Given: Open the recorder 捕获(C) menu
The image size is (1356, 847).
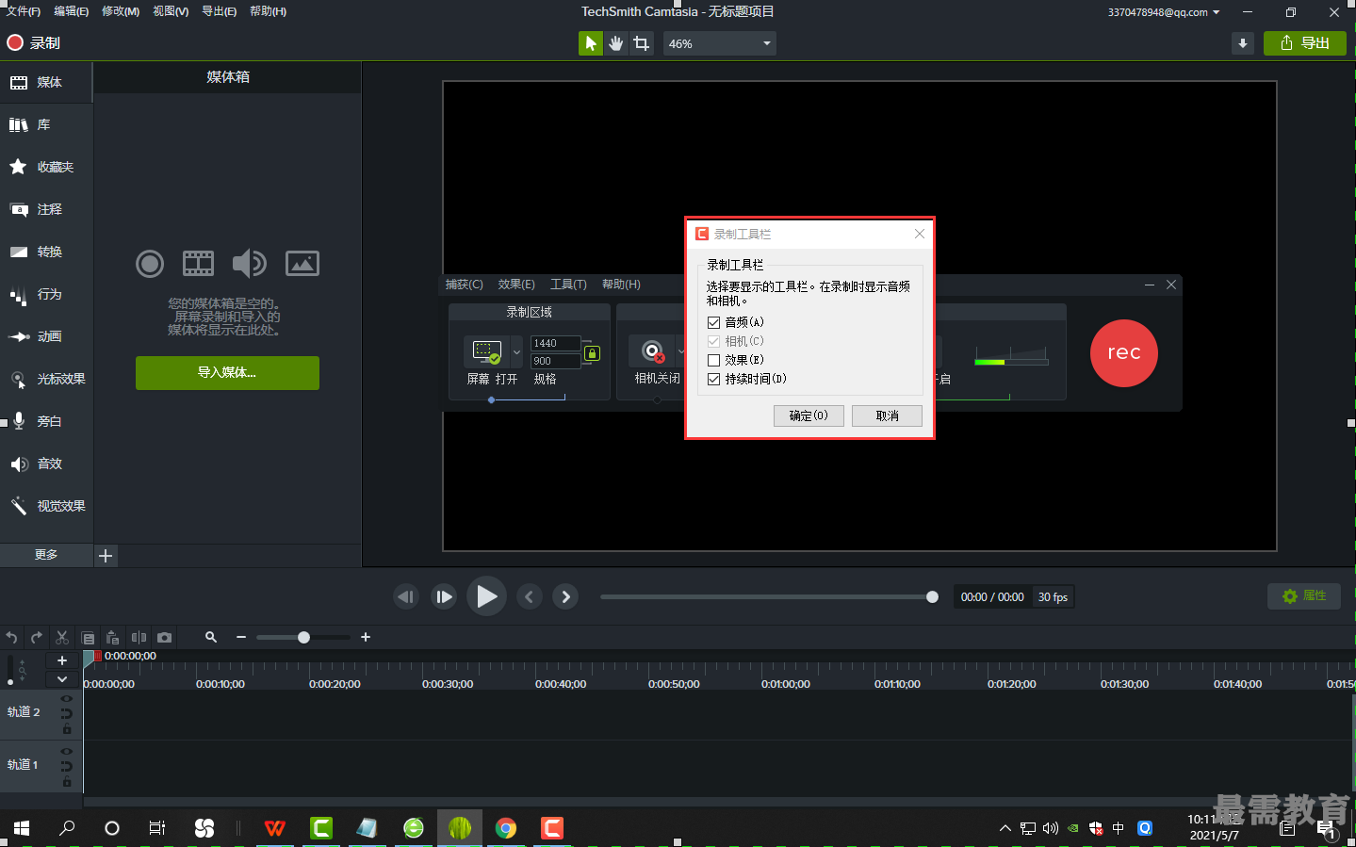Looking at the screenshot, I should (x=465, y=285).
